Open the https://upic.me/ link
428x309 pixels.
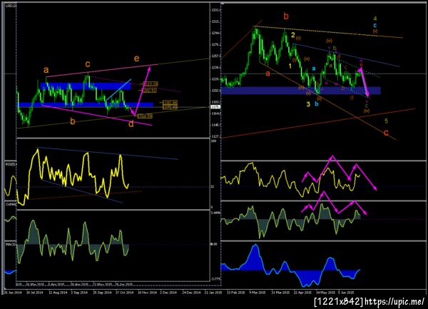394,302
